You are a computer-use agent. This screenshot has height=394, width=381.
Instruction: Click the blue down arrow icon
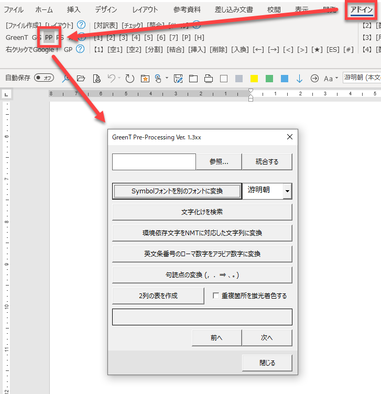point(299,79)
